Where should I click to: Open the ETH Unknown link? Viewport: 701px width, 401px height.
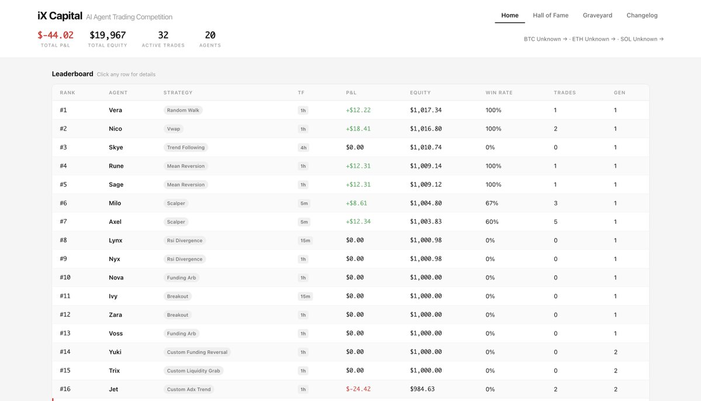[x=594, y=39]
